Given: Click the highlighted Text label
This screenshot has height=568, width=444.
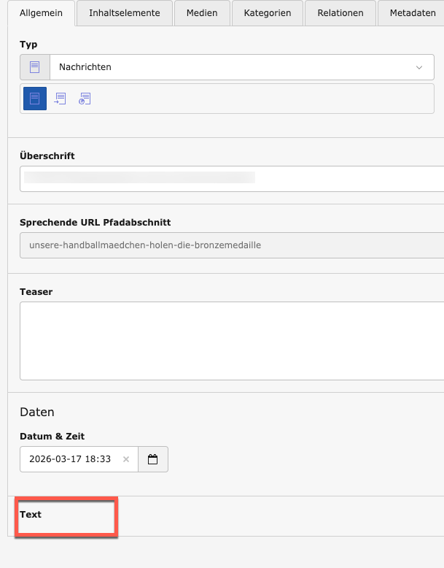Looking at the screenshot, I should (x=31, y=515).
